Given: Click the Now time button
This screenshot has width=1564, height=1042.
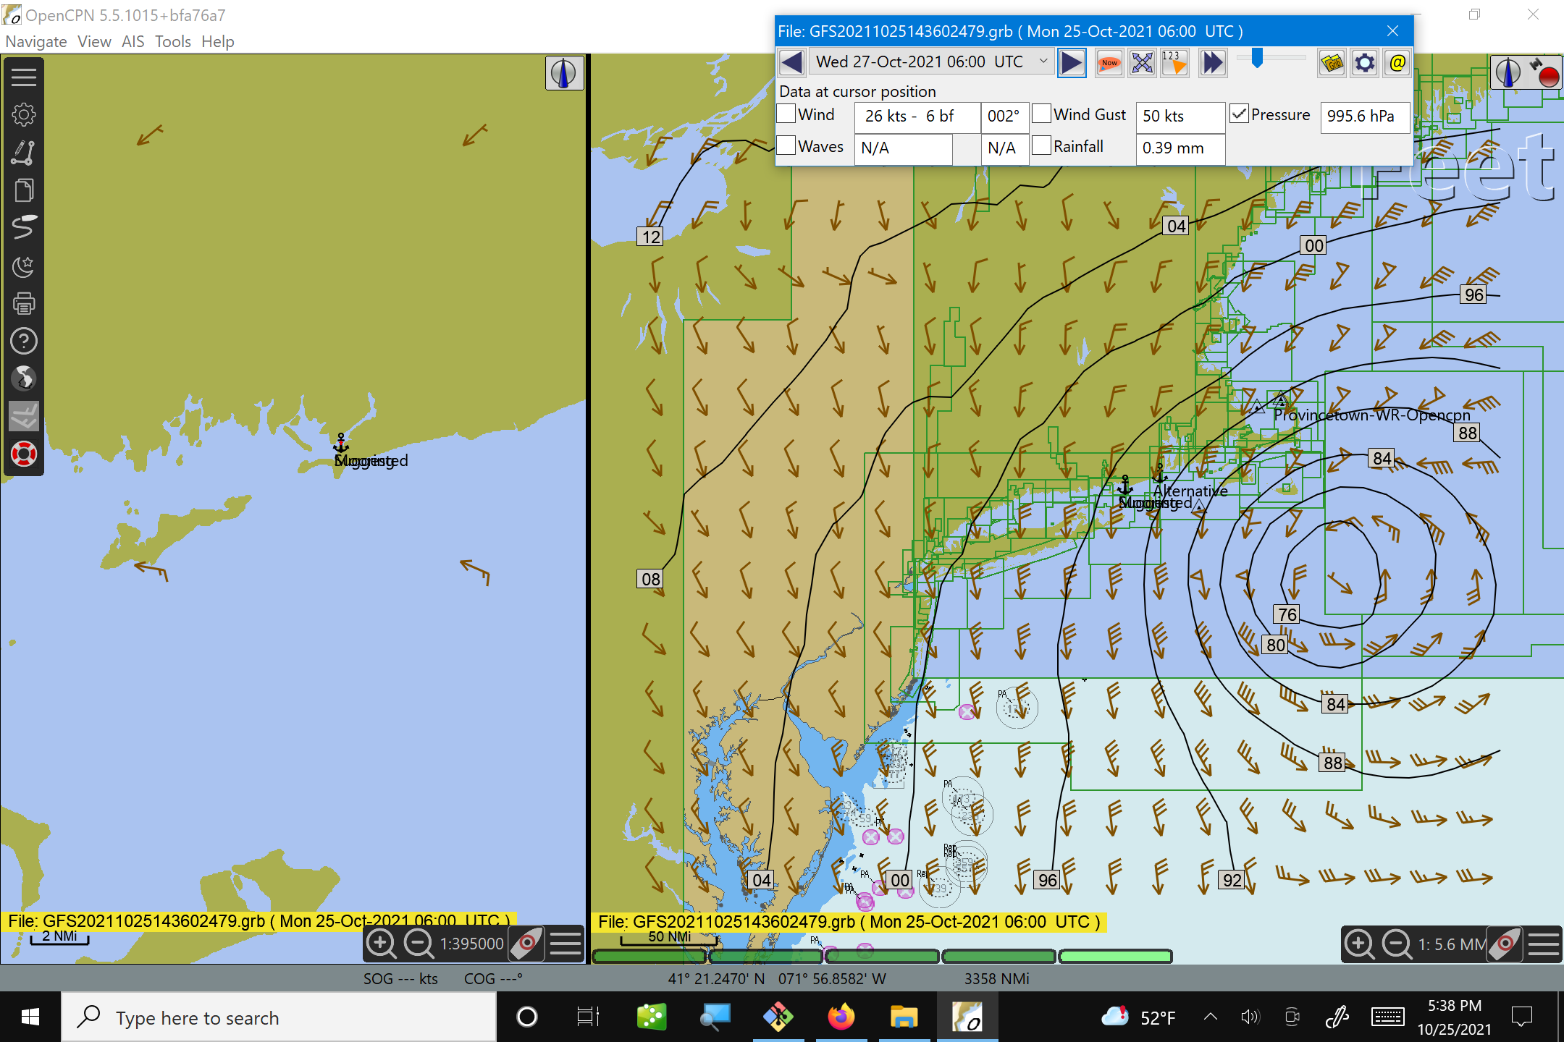Looking at the screenshot, I should click(1109, 63).
